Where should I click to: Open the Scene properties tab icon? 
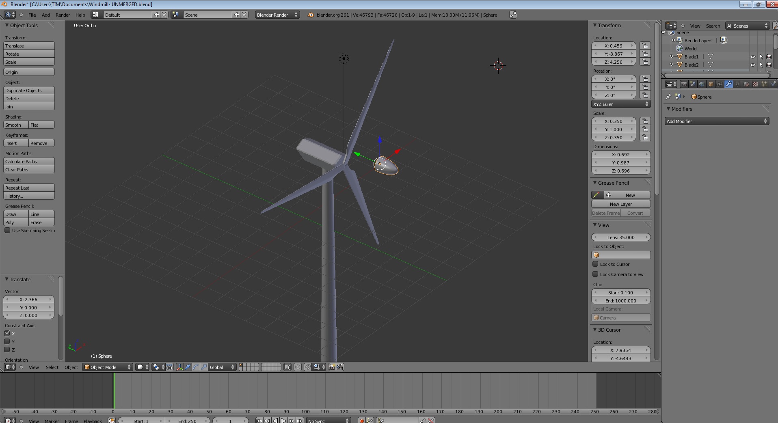[x=693, y=84]
